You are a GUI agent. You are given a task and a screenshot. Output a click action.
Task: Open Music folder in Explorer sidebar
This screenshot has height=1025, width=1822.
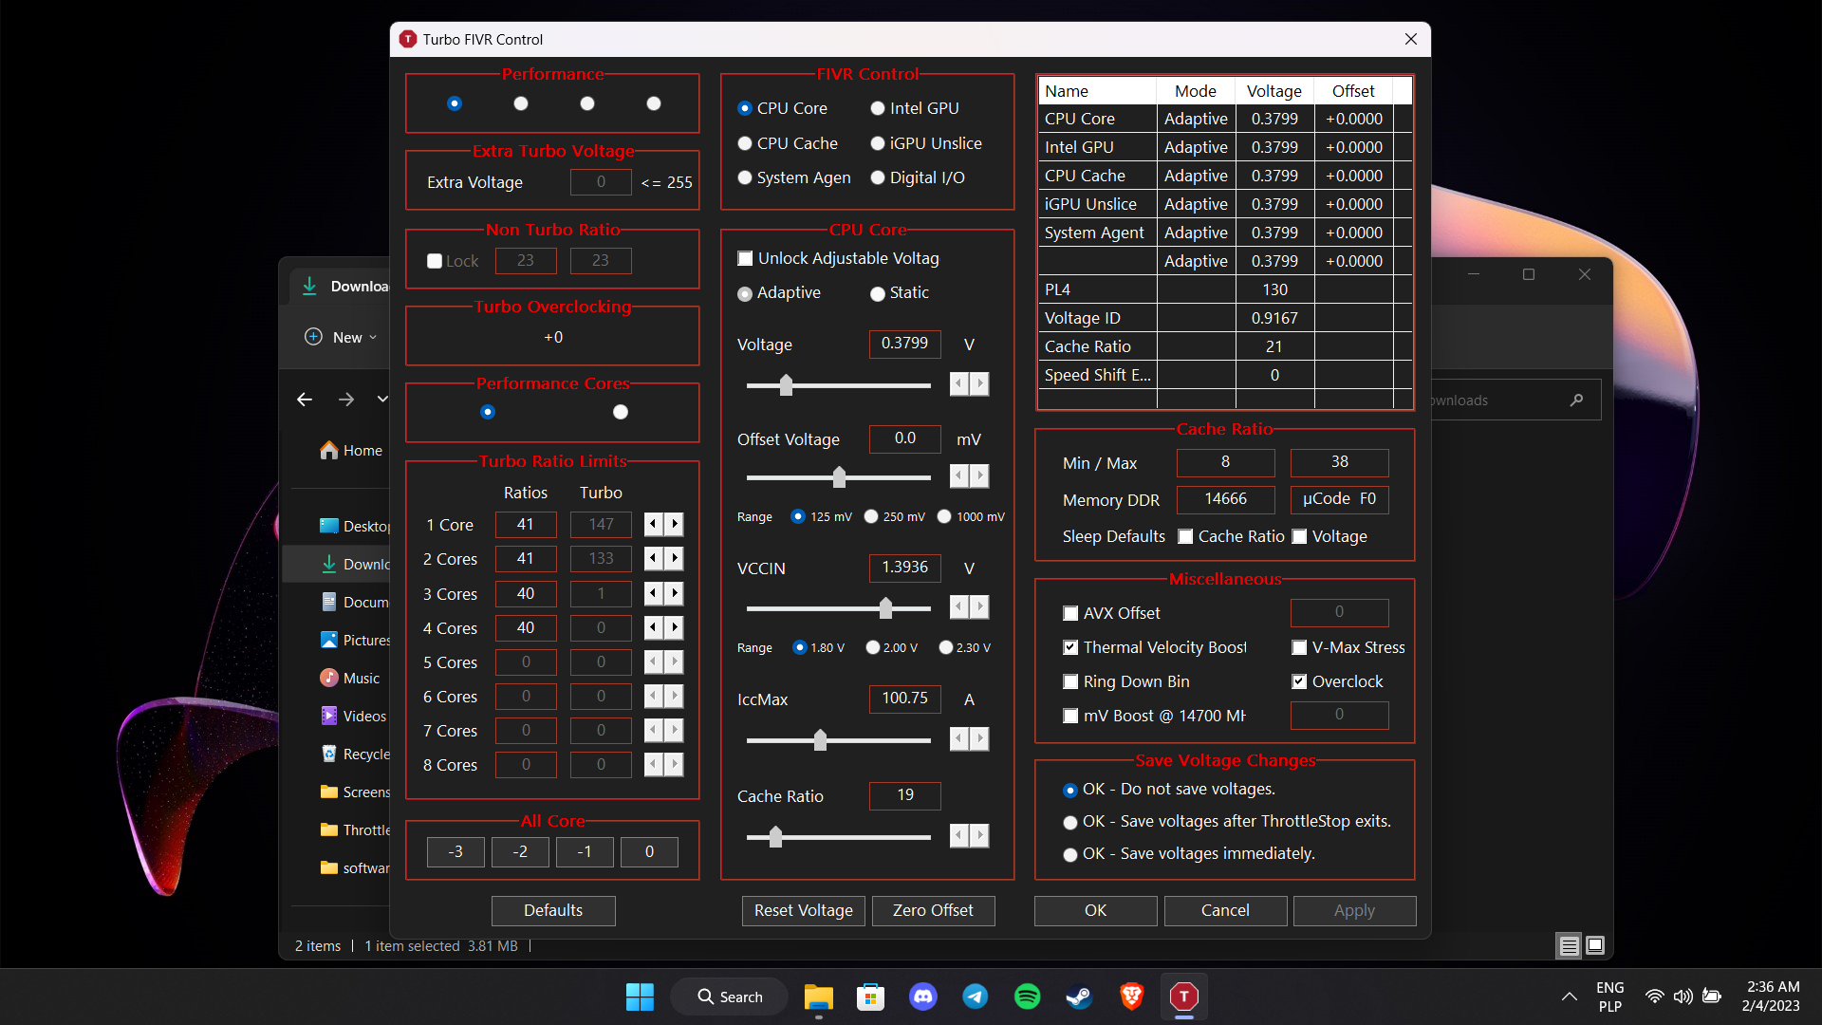pyautogui.click(x=350, y=679)
